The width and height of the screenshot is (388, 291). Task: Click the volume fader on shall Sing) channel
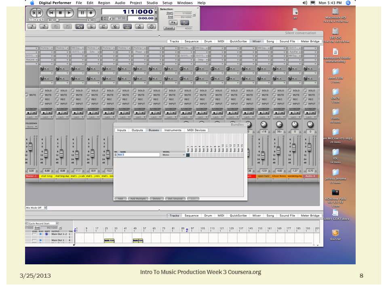(x=46, y=154)
